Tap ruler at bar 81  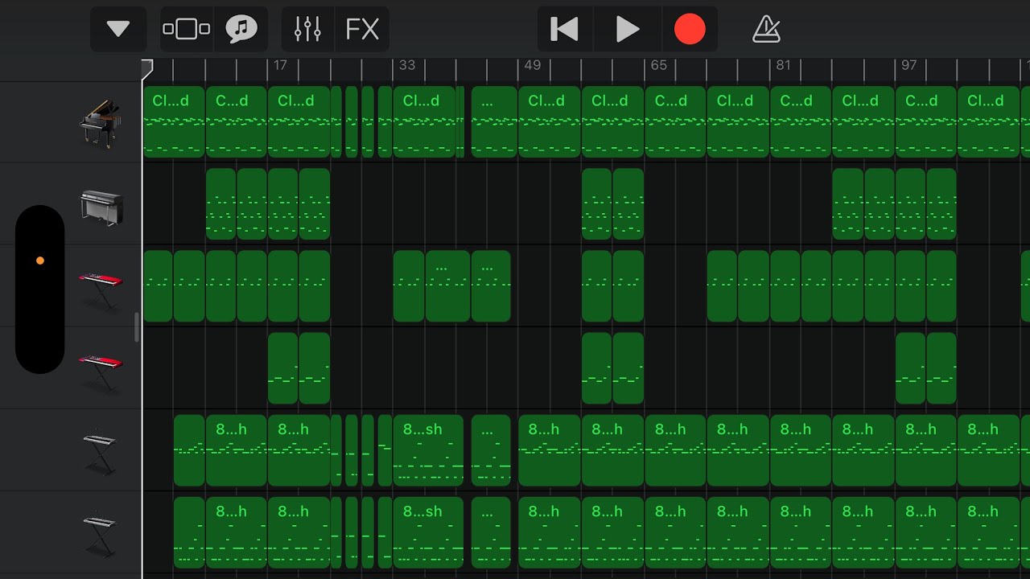tap(784, 65)
